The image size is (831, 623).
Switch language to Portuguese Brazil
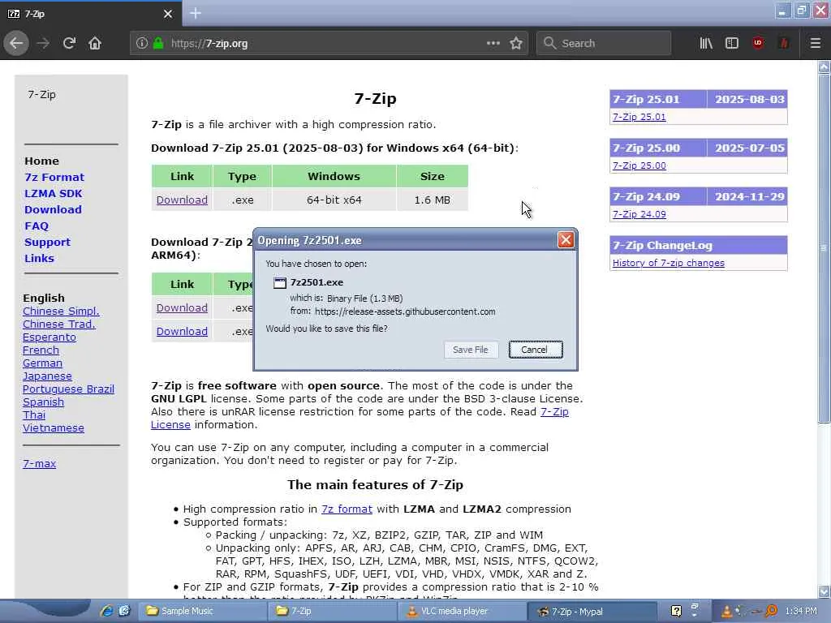68,389
